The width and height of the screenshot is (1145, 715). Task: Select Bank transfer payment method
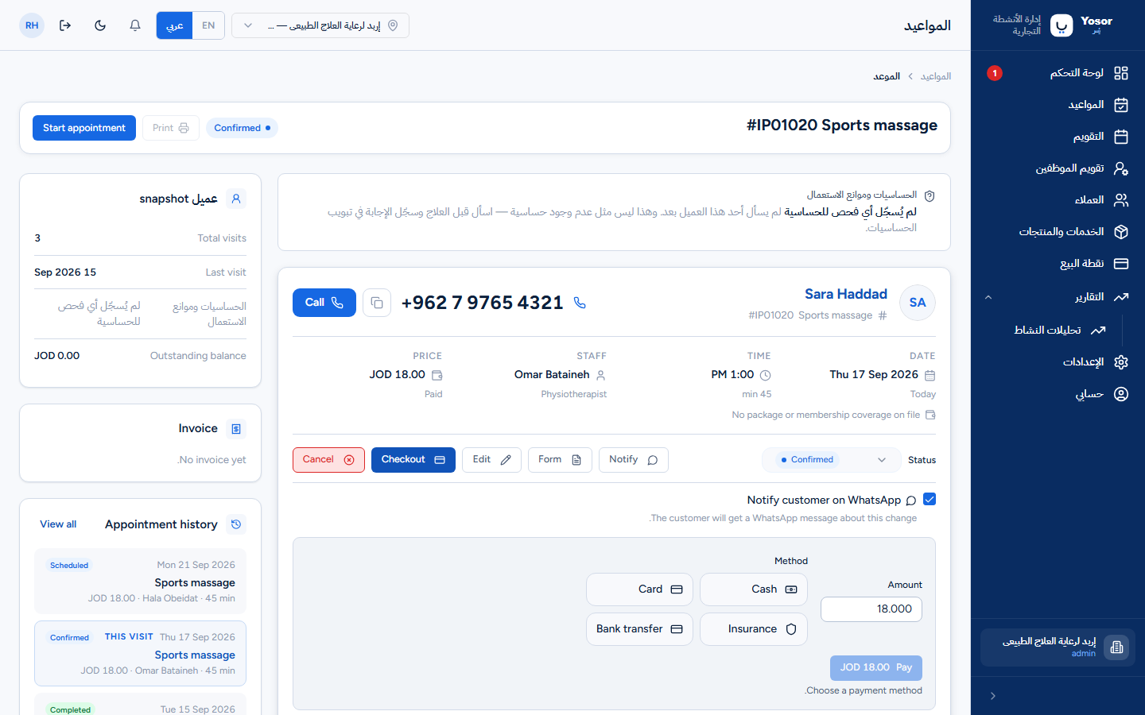[x=640, y=629]
